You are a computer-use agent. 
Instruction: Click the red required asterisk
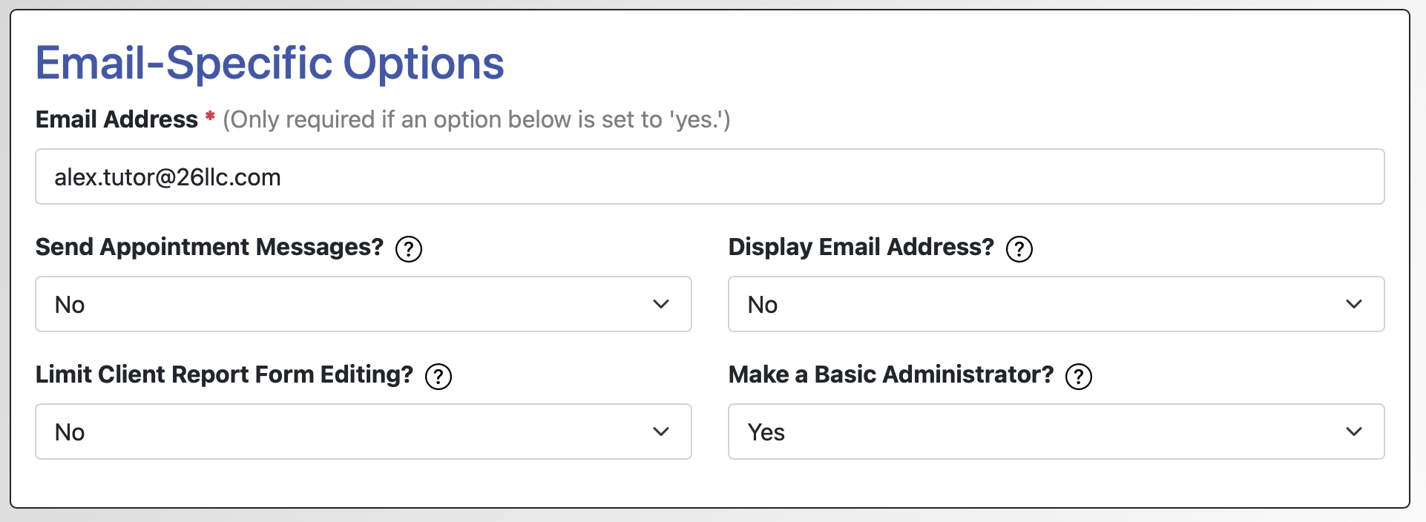(x=211, y=117)
